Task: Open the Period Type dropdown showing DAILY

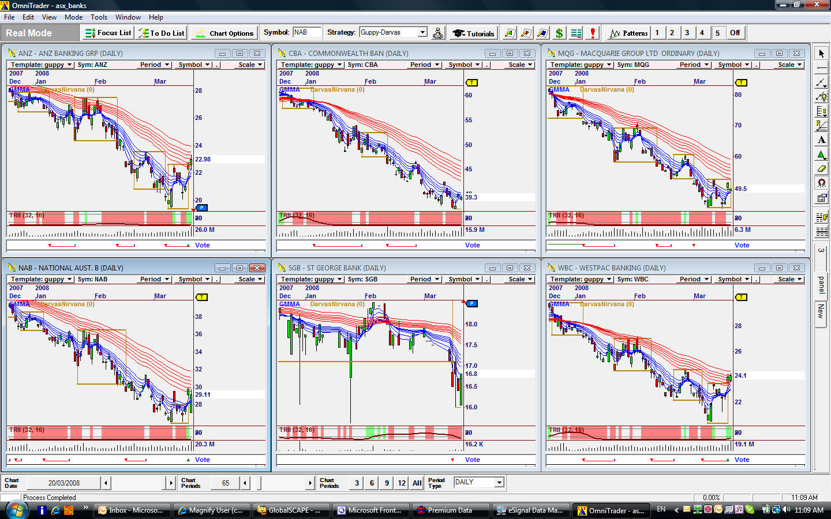Action: 500,482
